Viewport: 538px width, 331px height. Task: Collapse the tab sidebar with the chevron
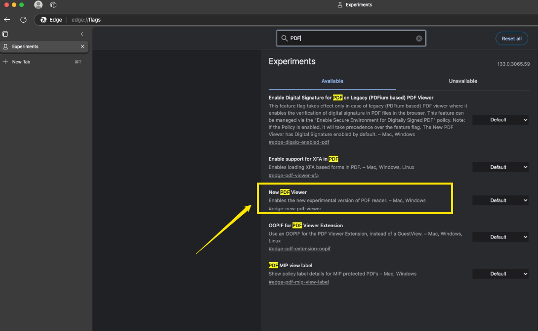82,34
